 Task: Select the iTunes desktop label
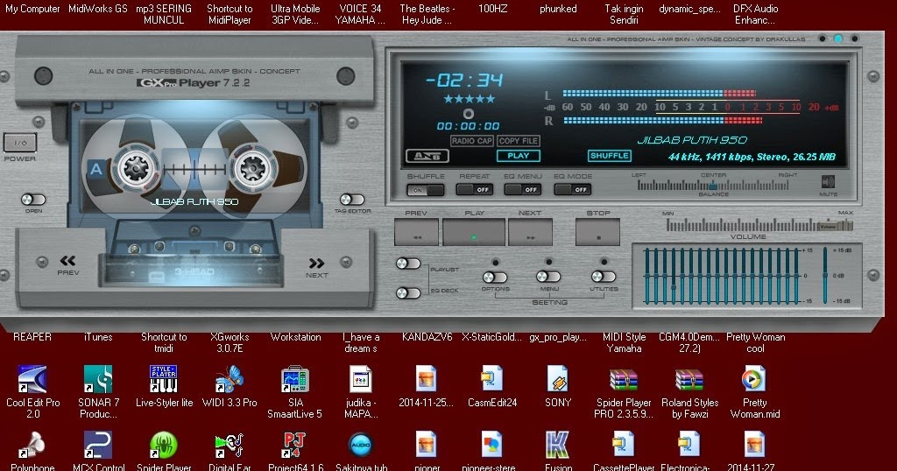(98, 337)
